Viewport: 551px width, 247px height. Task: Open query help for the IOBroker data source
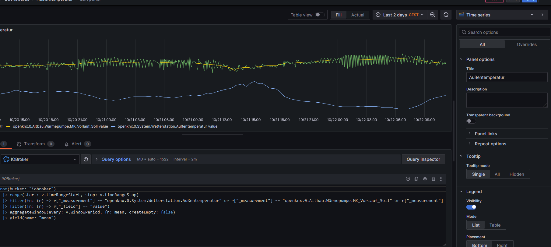(86, 159)
